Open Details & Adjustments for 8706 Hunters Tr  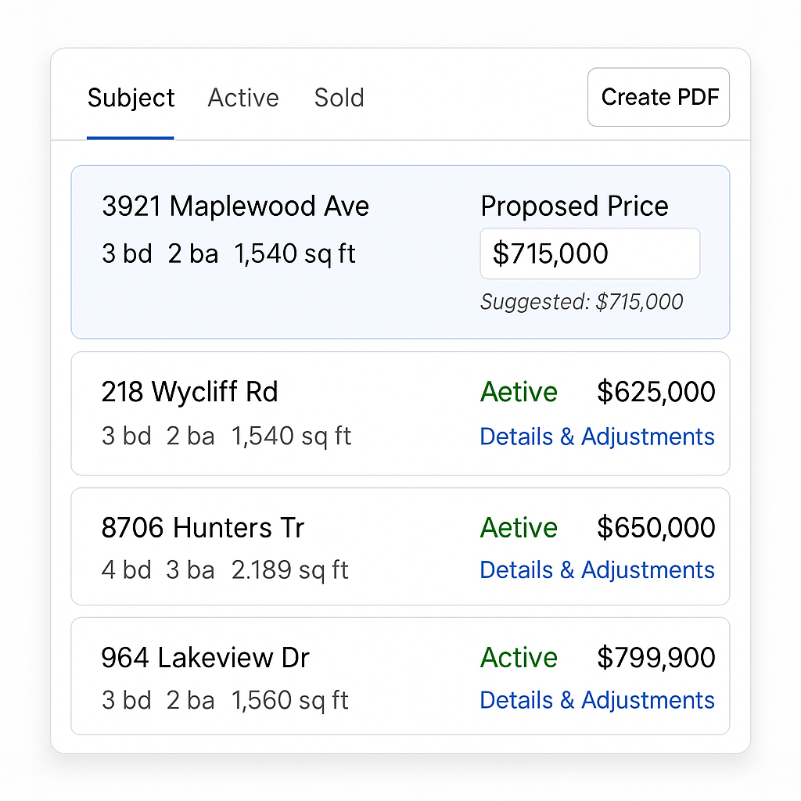(x=597, y=570)
